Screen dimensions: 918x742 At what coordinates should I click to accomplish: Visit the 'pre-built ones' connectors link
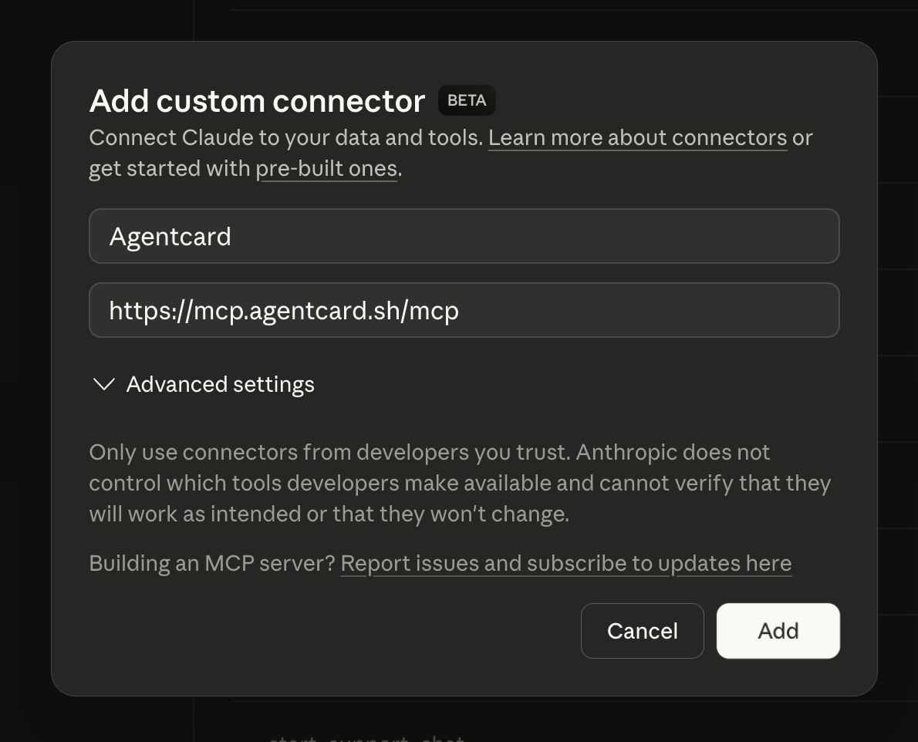pos(326,168)
